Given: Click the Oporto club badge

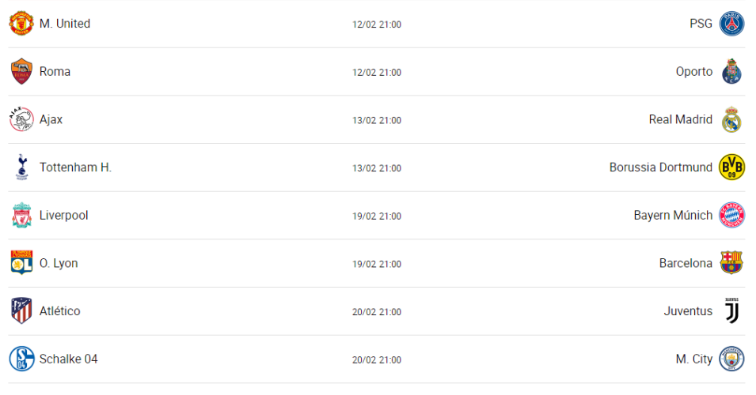Looking at the screenshot, I should pos(731,72).
